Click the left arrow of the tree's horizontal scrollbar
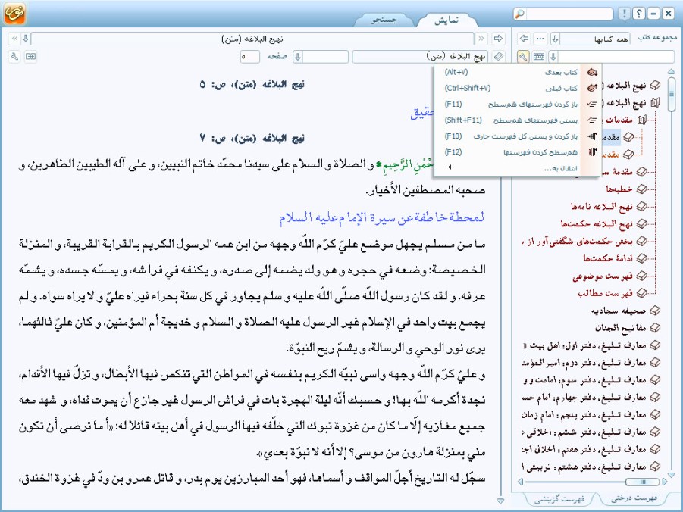683x512 pixels. pos(521,482)
